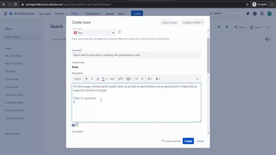This screenshot has width=276, height=155.
Task: Open the user profile avatar
Action: 270,13
